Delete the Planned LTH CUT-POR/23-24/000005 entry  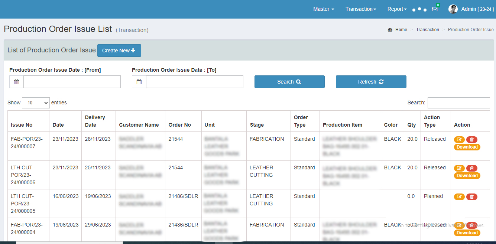pos(471,197)
